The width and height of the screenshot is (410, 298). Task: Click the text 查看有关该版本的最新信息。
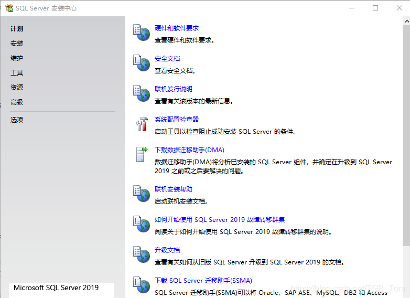[194, 101]
